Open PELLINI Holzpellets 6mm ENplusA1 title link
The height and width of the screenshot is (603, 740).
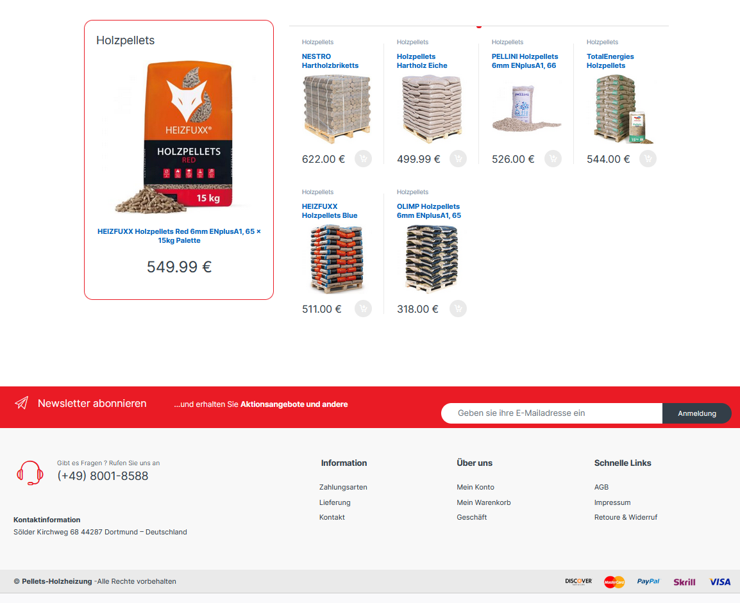(525, 61)
